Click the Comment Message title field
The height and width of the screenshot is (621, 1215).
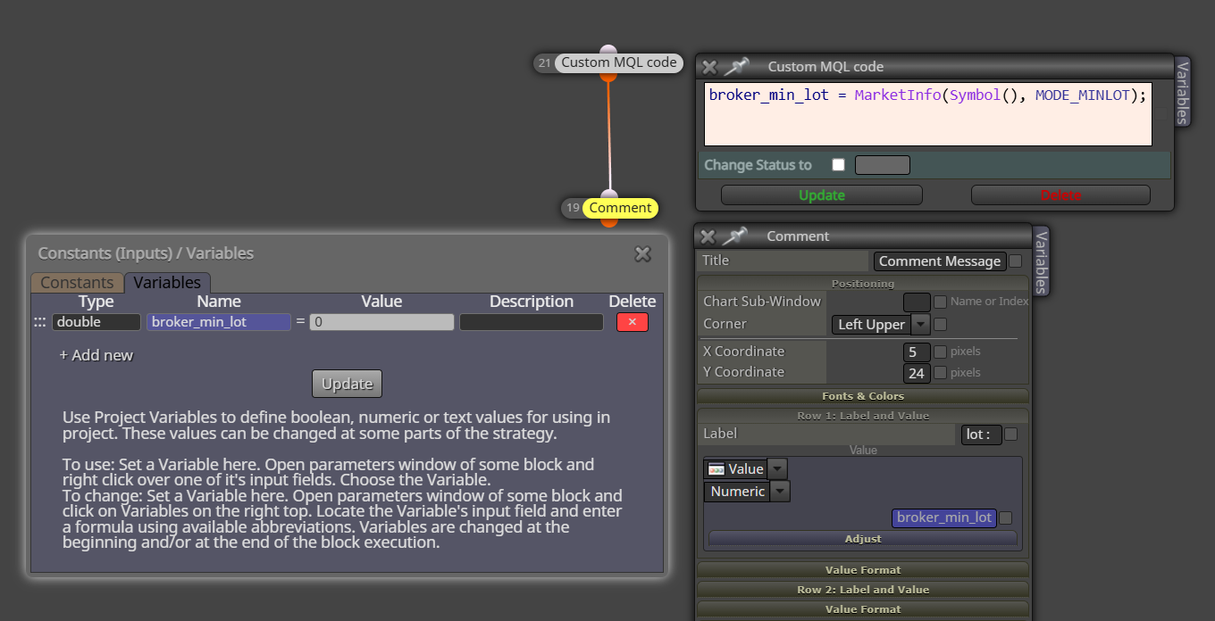click(x=940, y=261)
